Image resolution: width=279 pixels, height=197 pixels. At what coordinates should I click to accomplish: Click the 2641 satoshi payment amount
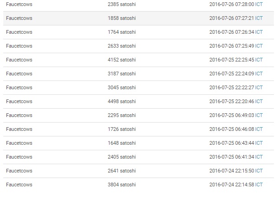(122, 171)
